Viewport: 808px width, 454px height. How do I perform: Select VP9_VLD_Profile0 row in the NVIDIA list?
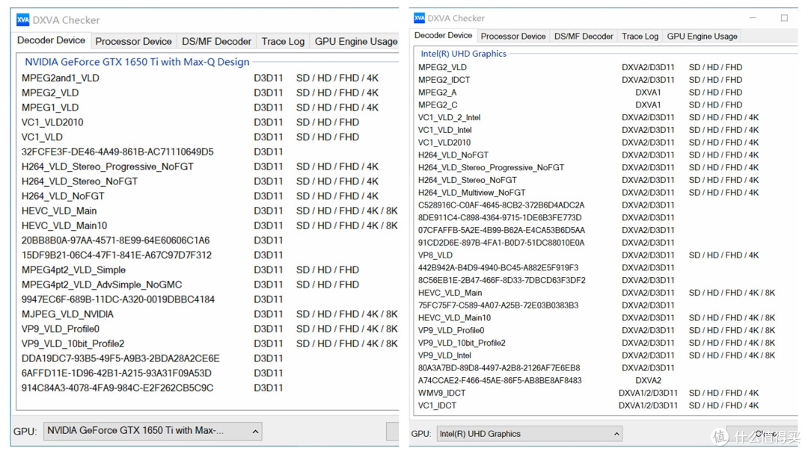[209, 329]
